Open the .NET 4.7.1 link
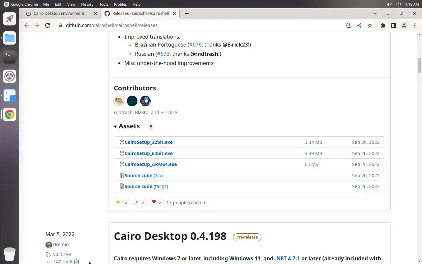Image resolution: width=422 pixels, height=264 pixels. point(287,258)
